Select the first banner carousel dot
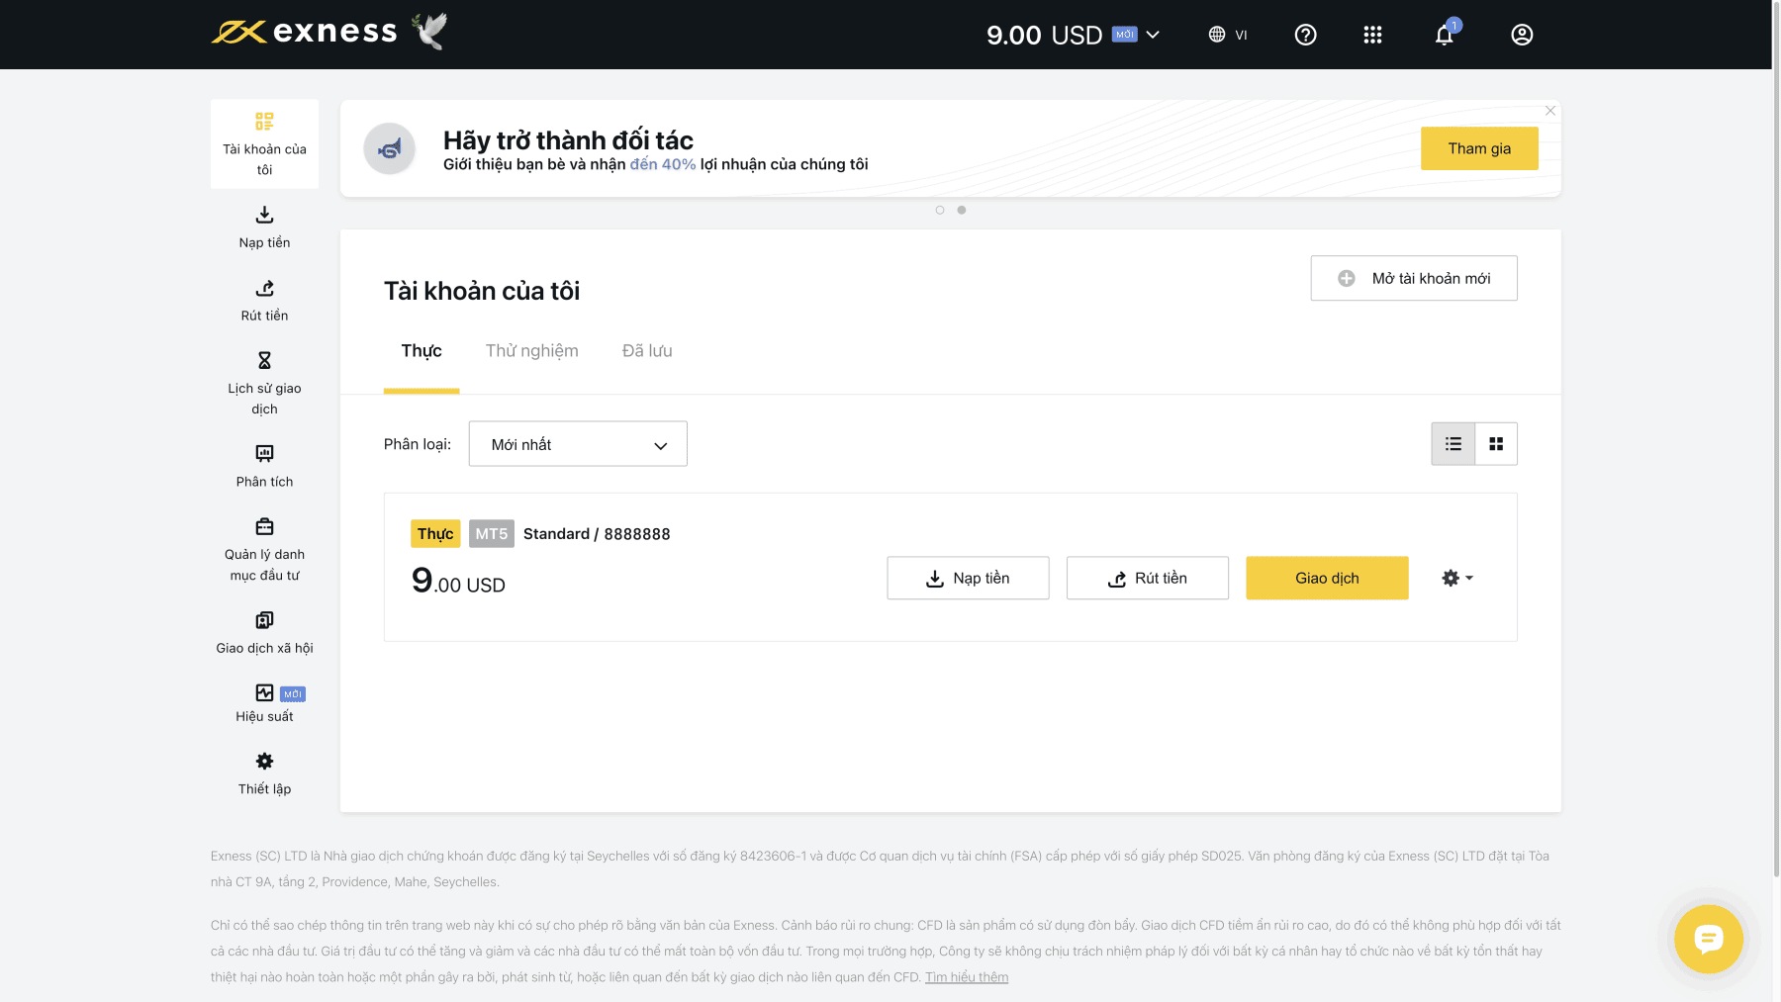1781x1002 pixels. coord(940,210)
